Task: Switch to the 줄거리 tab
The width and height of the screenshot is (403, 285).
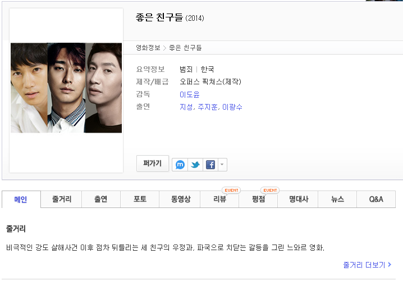Action: (x=61, y=199)
